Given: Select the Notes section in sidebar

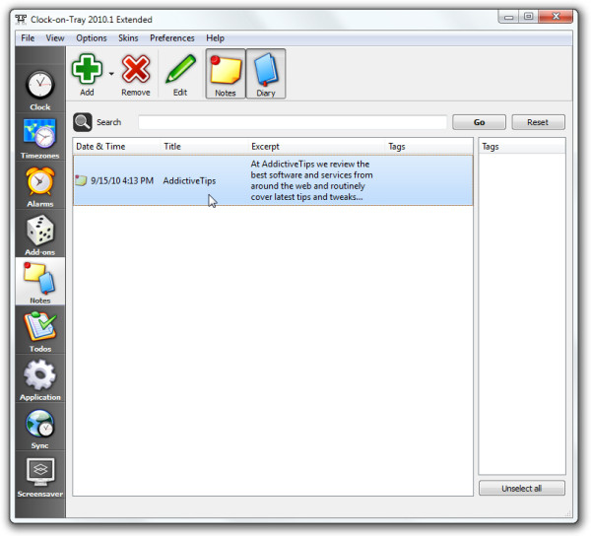Looking at the screenshot, I should 40,283.
